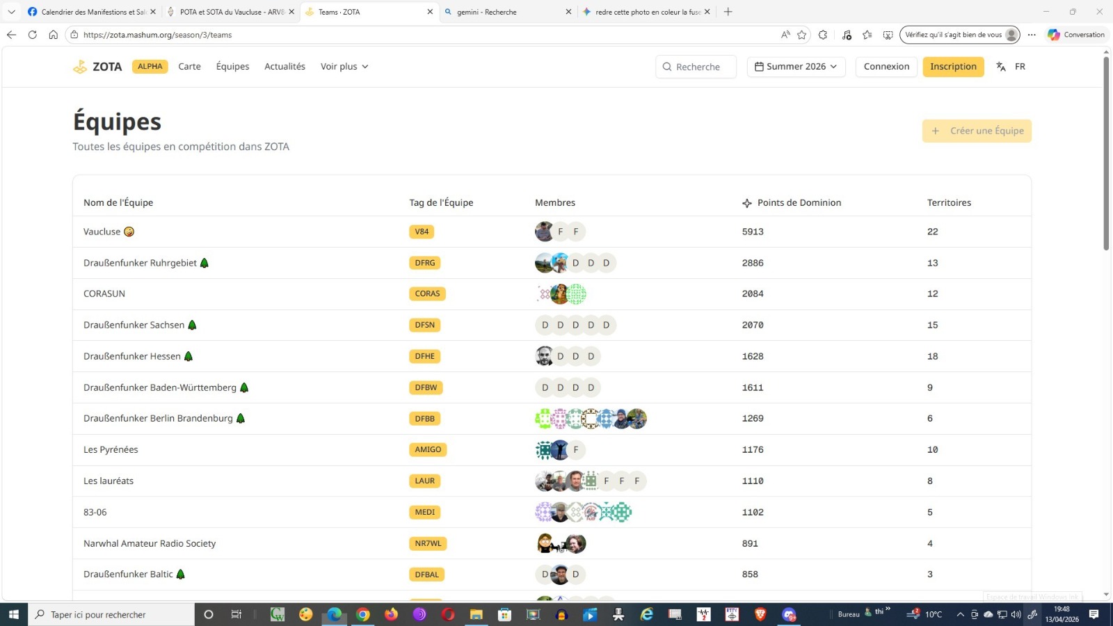The width and height of the screenshot is (1113, 626).
Task: Click the ZOTA logo icon
Action: click(x=80, y=67)
